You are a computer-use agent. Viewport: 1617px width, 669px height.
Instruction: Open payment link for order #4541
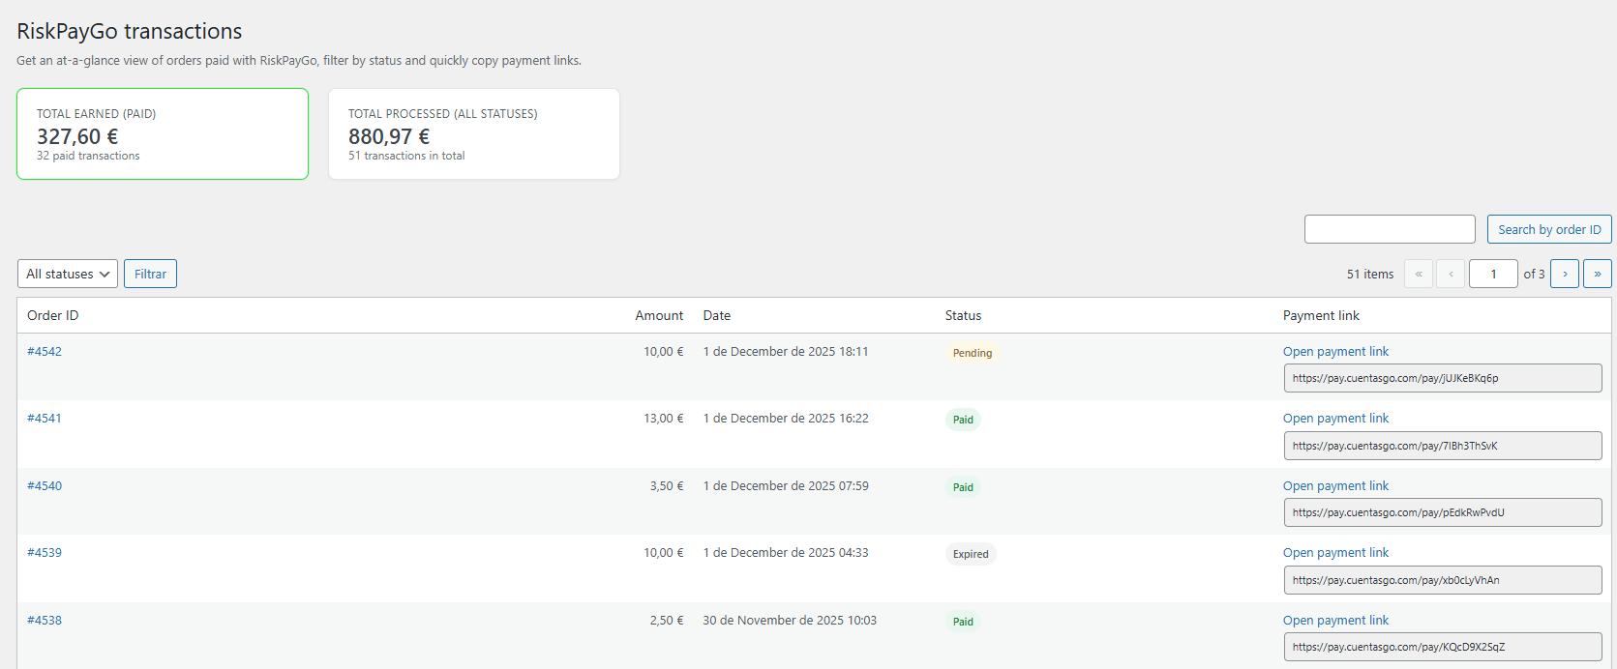(1335, 418)
